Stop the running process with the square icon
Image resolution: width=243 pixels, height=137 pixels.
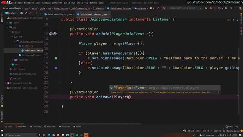pyautogui.click(x=226, y=8)
